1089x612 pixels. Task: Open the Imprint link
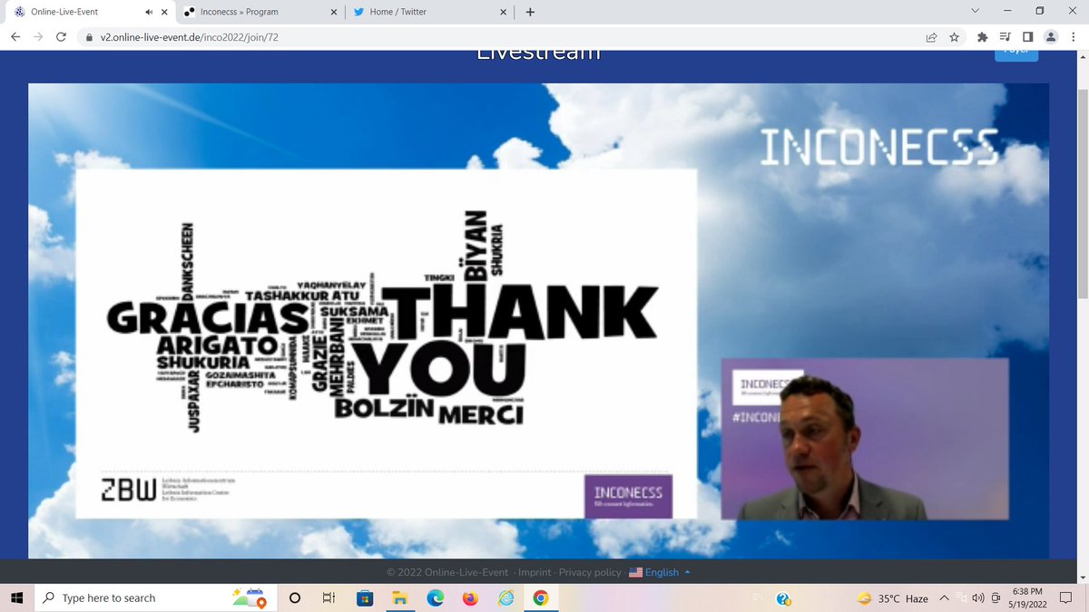coord(535,572)
